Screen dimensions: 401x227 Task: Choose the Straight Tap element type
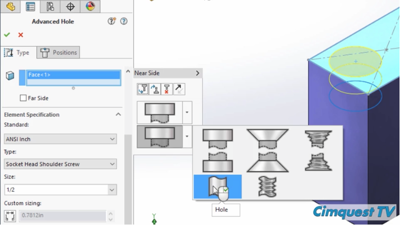[267, 187]
